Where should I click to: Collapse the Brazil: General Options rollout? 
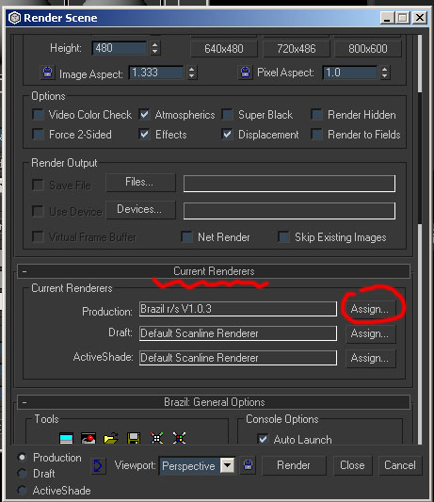click(x=214, y=402)
